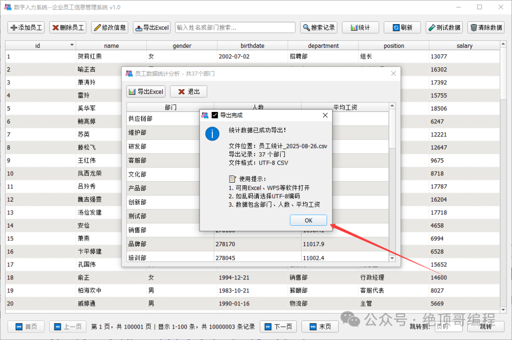This screenshot has width=512, height=340.
Task: Toggle the checkbox beside 导出完成 title
Action: [x=215, y=115]
